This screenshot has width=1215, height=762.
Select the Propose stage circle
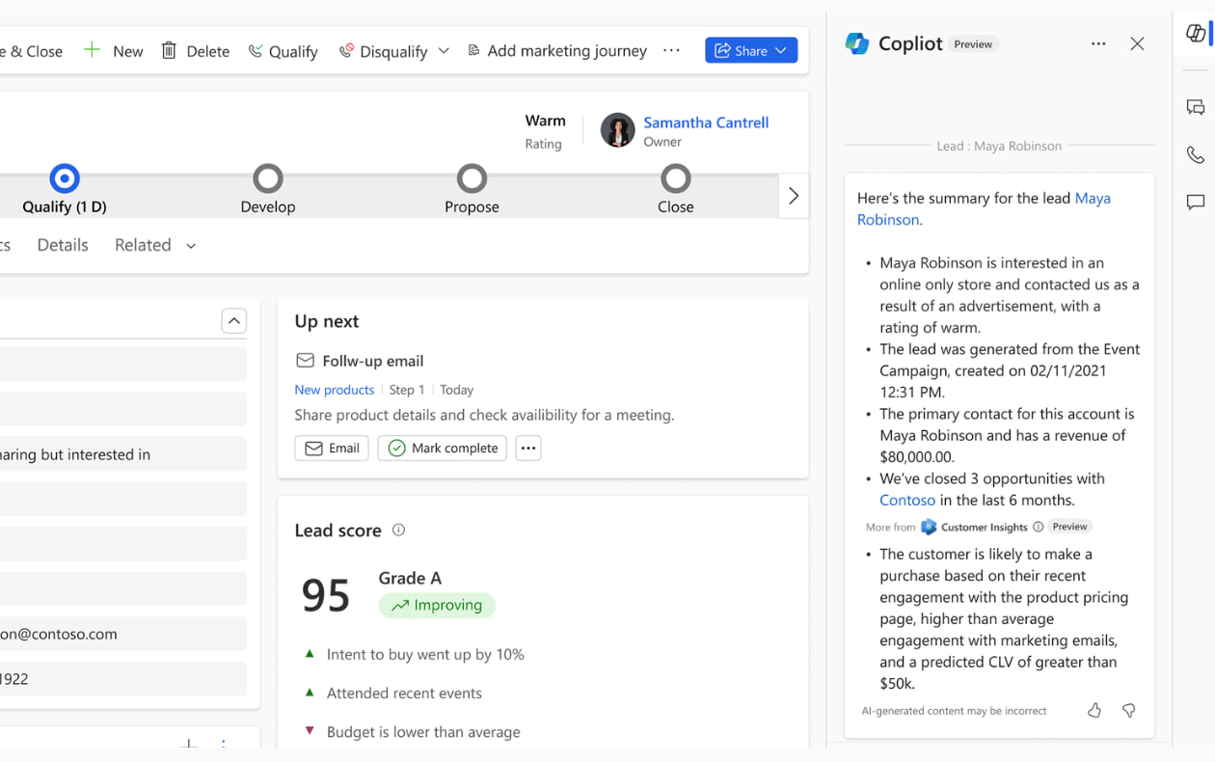(x=472, y=178)
